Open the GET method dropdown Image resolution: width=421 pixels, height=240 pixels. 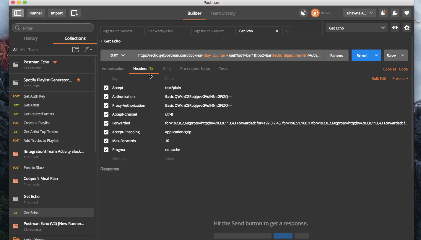coord(118,55)
